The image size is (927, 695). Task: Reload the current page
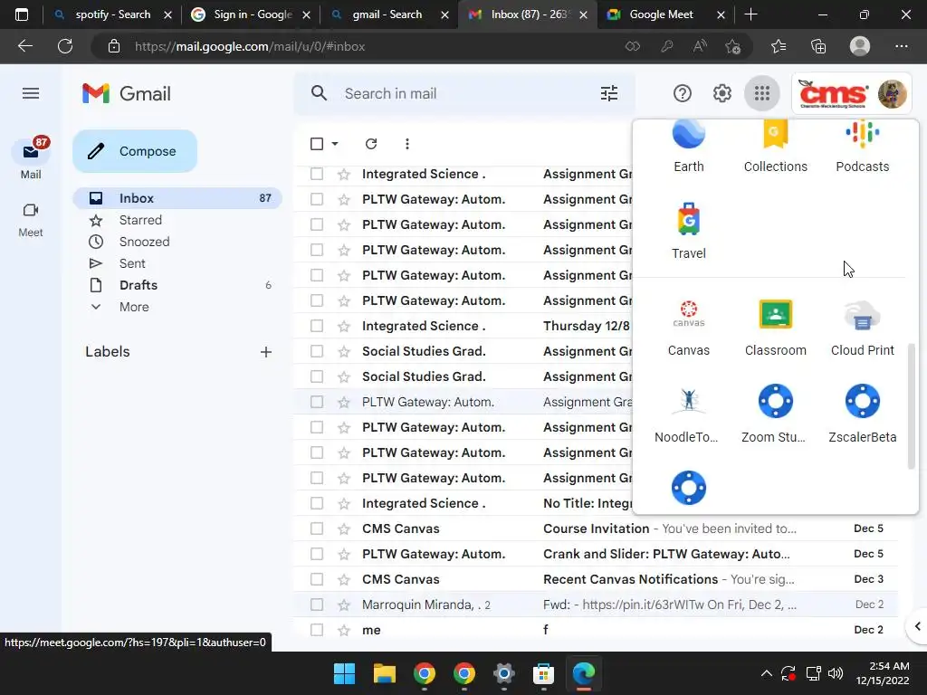(x=65, y=46)
